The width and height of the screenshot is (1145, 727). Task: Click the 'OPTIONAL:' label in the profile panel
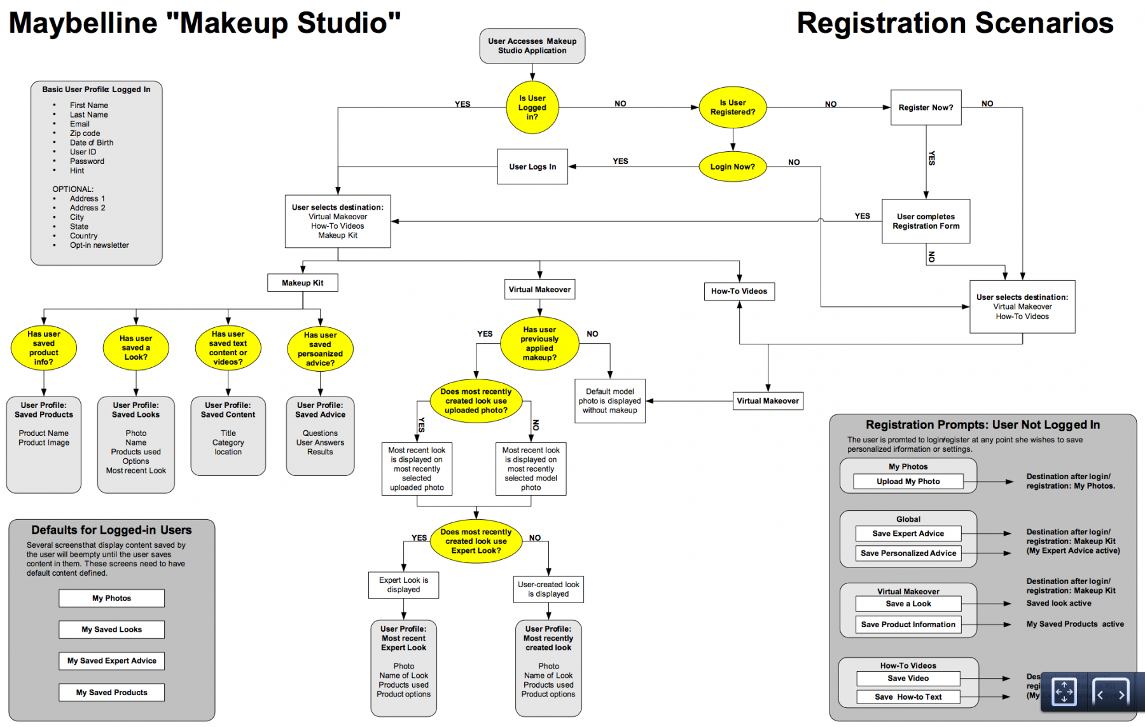coord(73,189)
